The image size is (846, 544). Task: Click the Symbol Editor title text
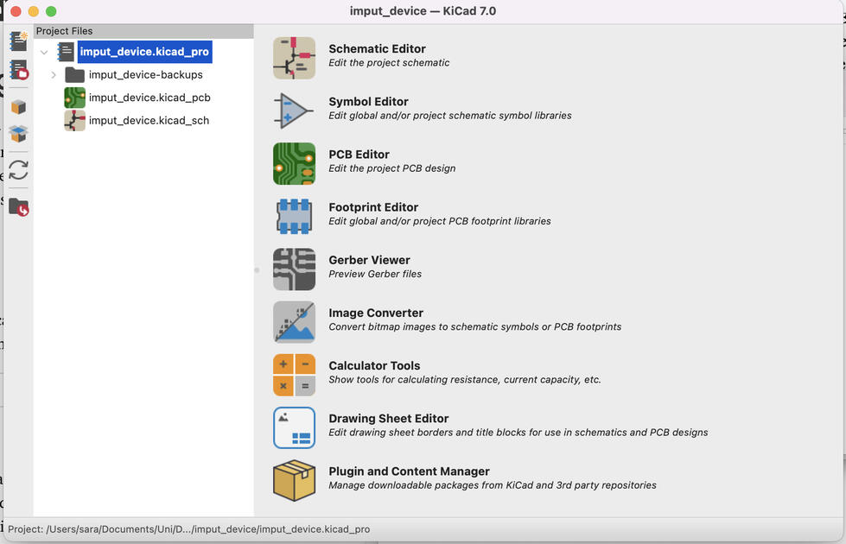(x=368, y=101)
